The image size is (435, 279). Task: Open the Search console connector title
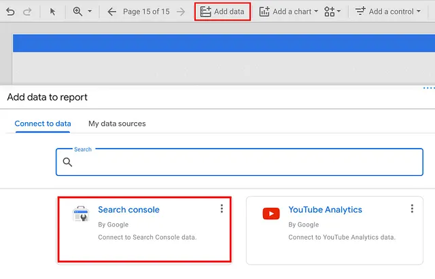(128, 210)
